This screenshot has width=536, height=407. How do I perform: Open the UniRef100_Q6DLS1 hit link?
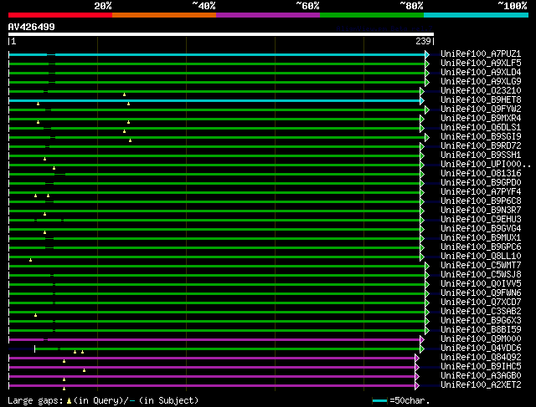pos(481,128)
